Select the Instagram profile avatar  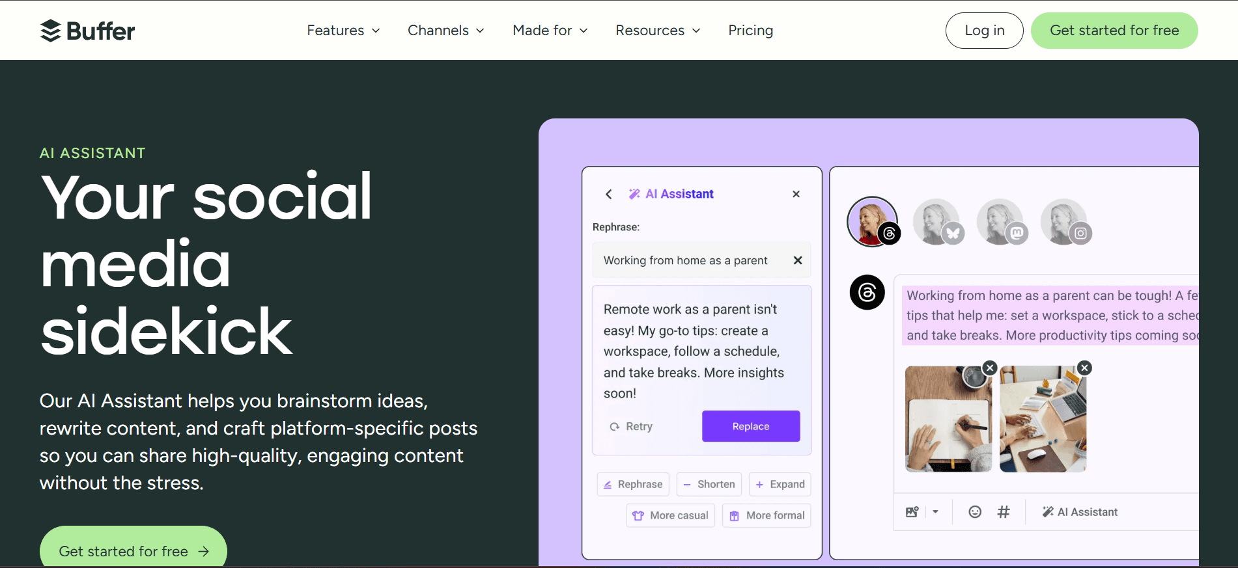(x=1065, y=222)
